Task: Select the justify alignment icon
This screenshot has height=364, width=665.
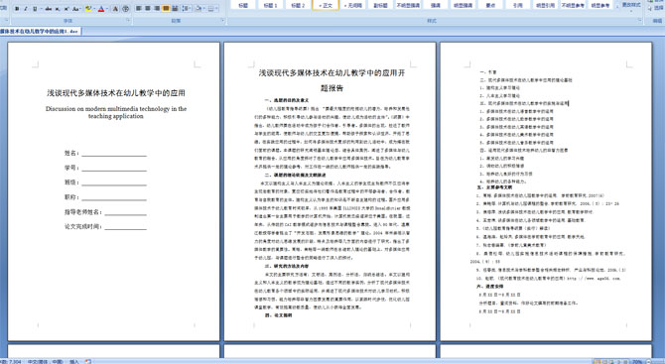Action: click(166, 8)
